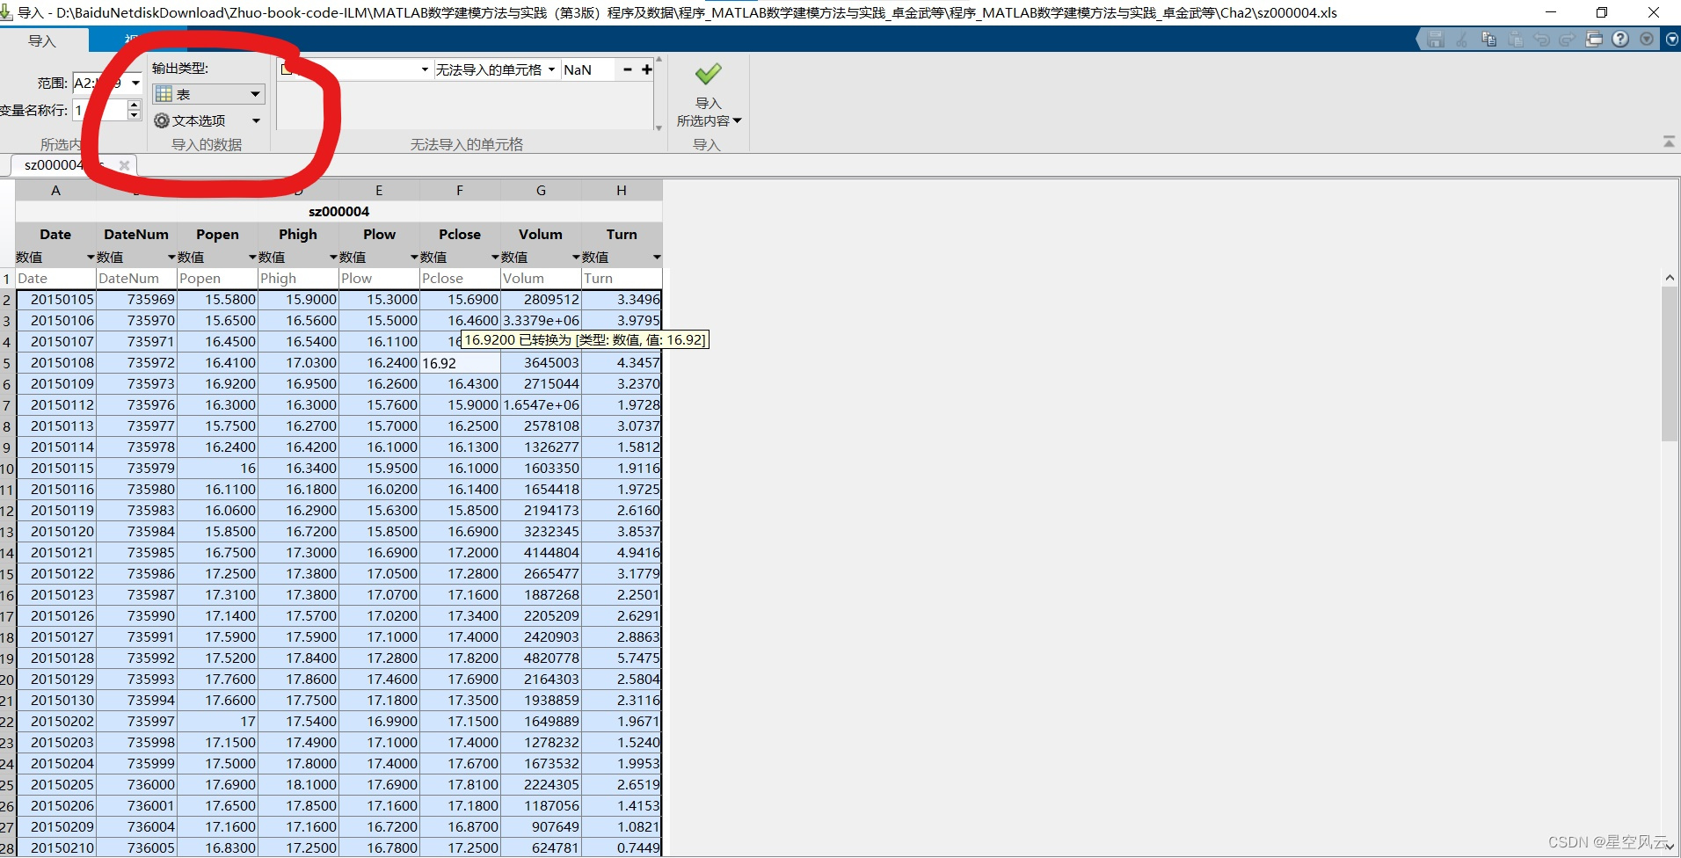Open the 输出类型 table dropdown
1681x858 pixels.
(208, 94)
